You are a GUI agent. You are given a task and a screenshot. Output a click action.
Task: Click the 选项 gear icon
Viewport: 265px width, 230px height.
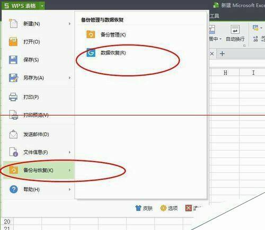(163, 208)
